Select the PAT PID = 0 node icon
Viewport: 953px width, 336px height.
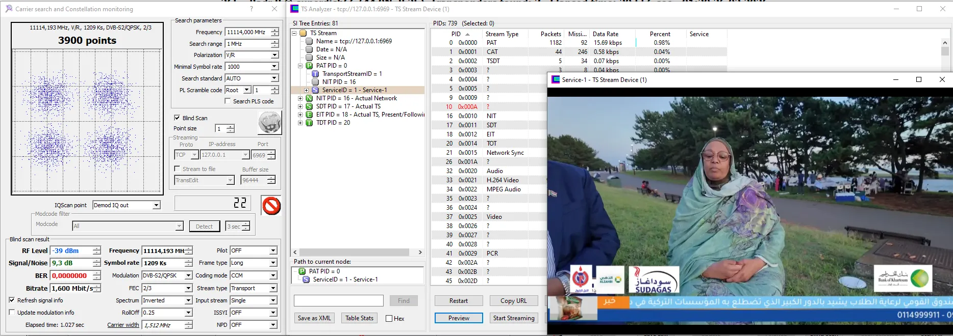click(x=309, y=66)
